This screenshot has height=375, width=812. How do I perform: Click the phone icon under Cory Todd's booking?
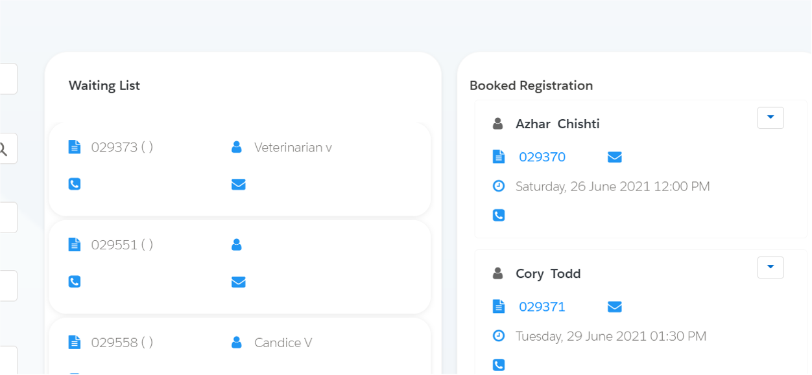498,365
